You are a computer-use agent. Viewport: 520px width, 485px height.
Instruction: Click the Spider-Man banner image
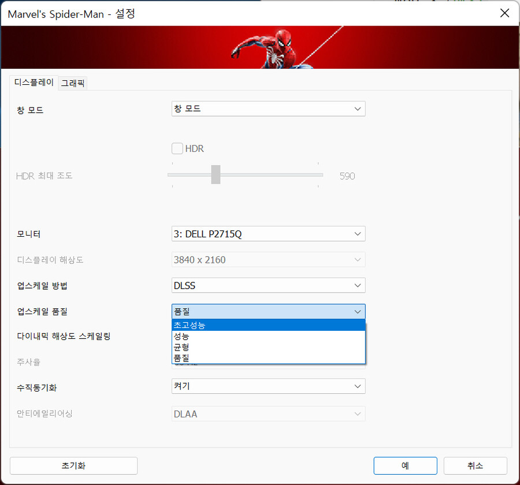[260, 47]
